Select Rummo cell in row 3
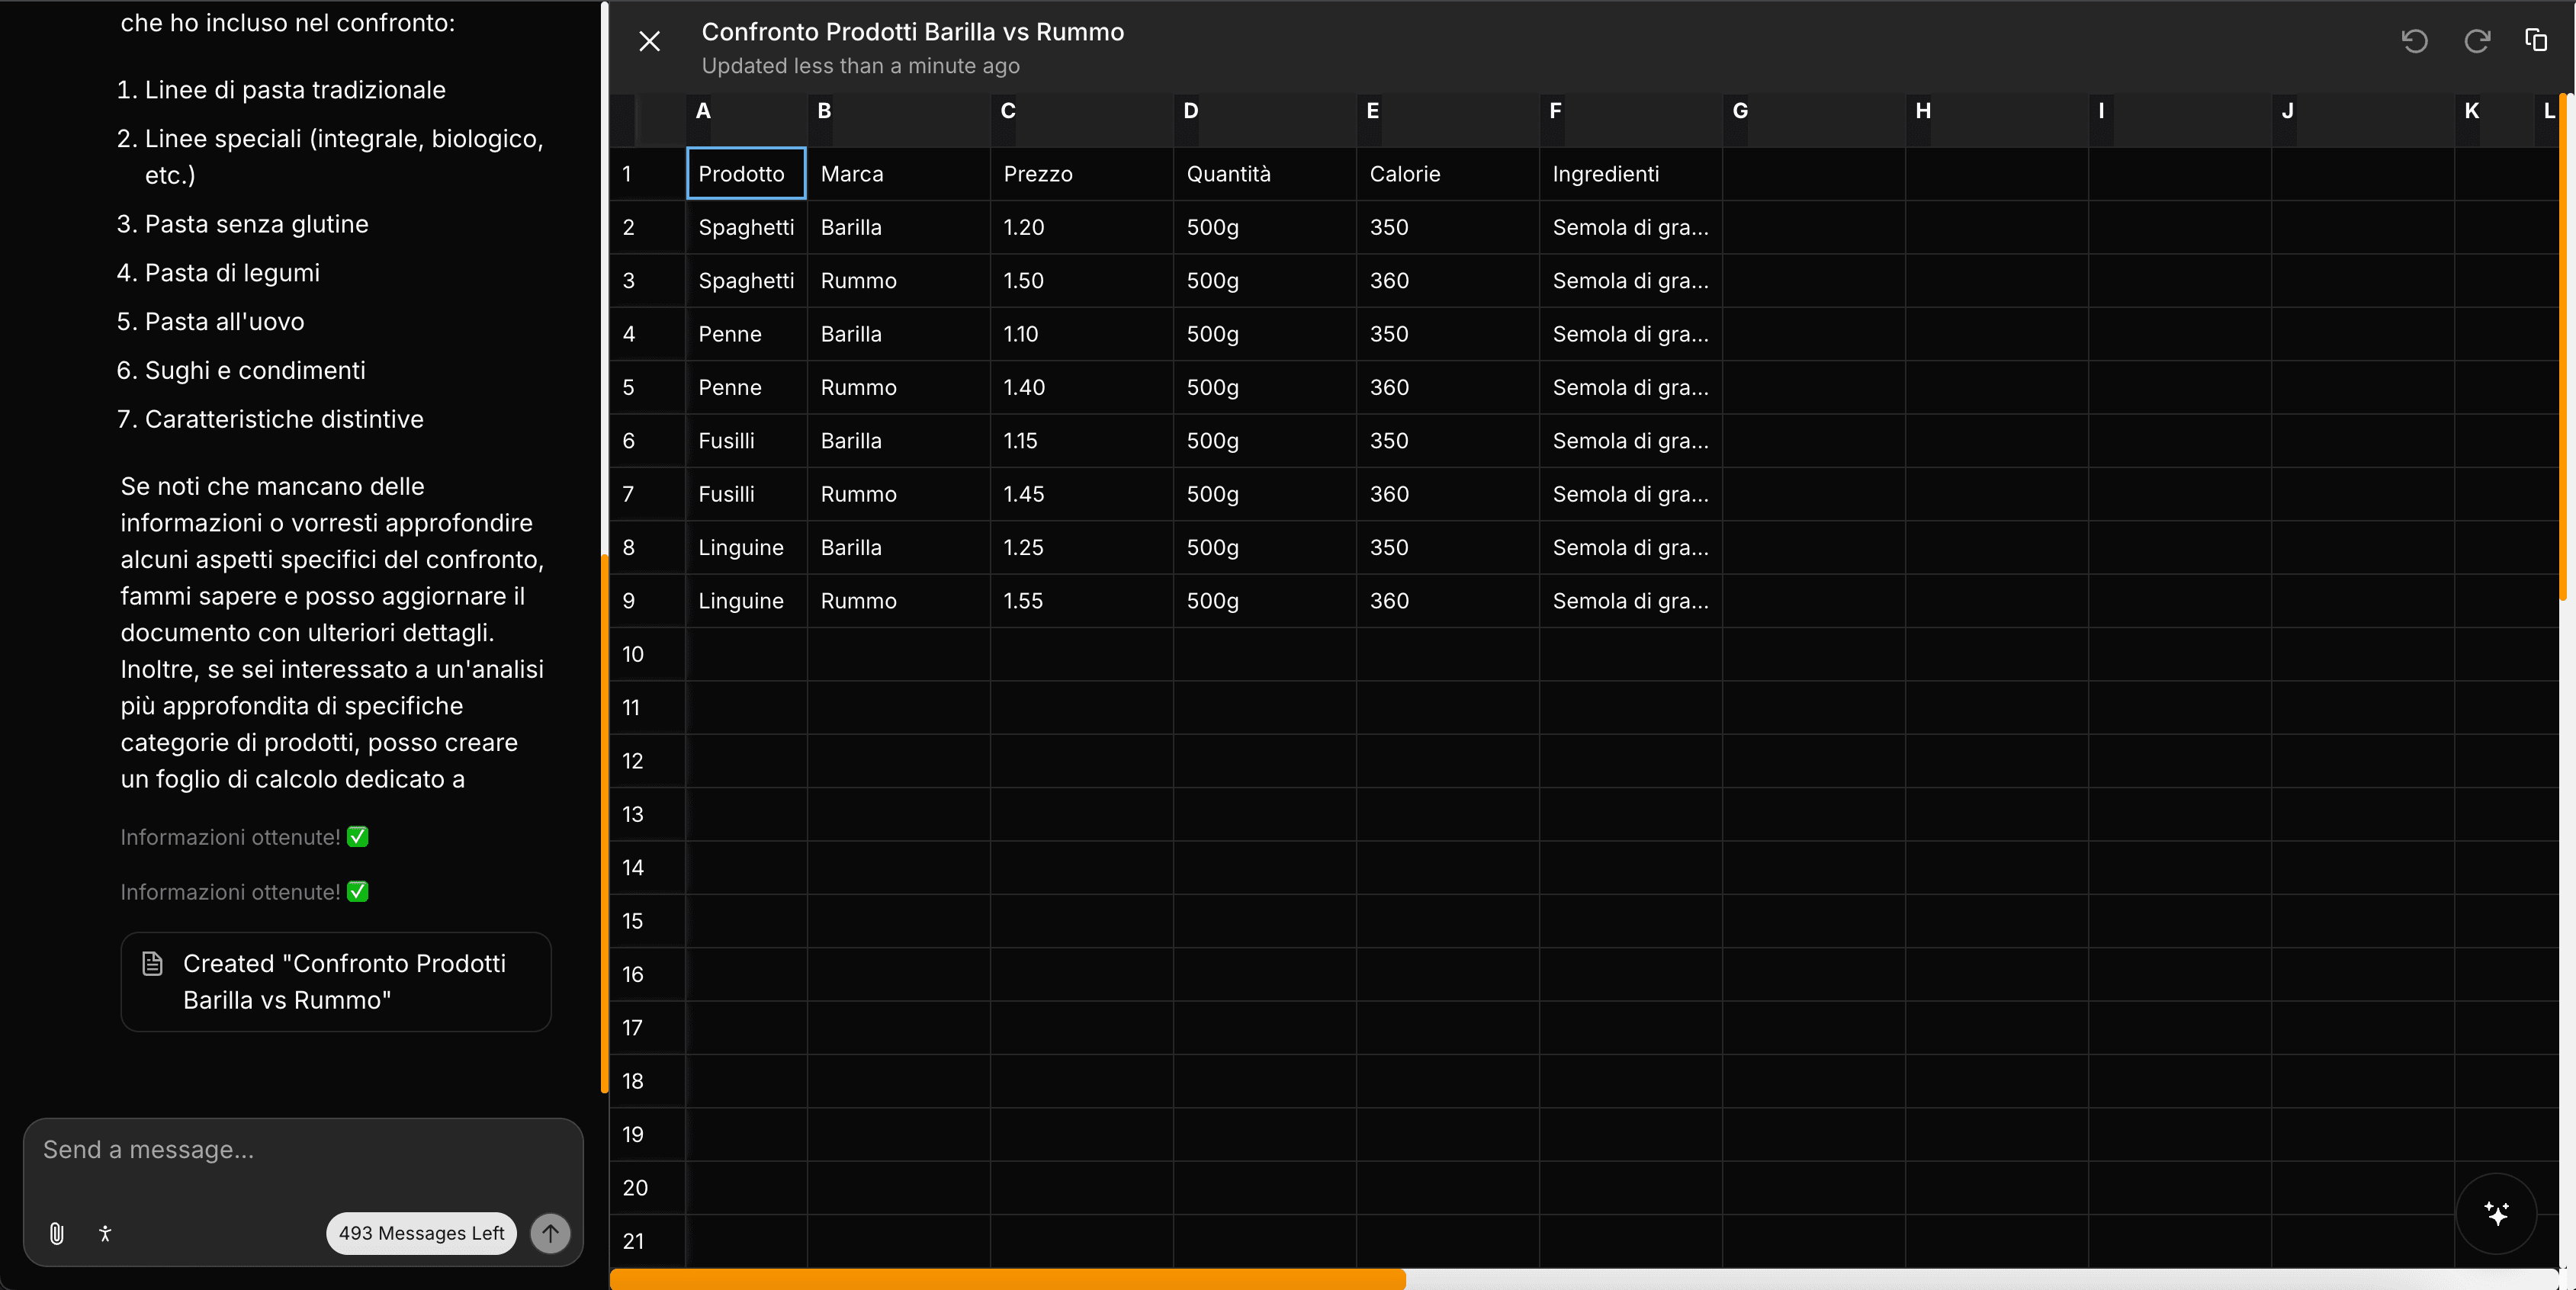The width and height of the screenshot is (2576, 1290). pyautogui.click(x=899, y=281)
